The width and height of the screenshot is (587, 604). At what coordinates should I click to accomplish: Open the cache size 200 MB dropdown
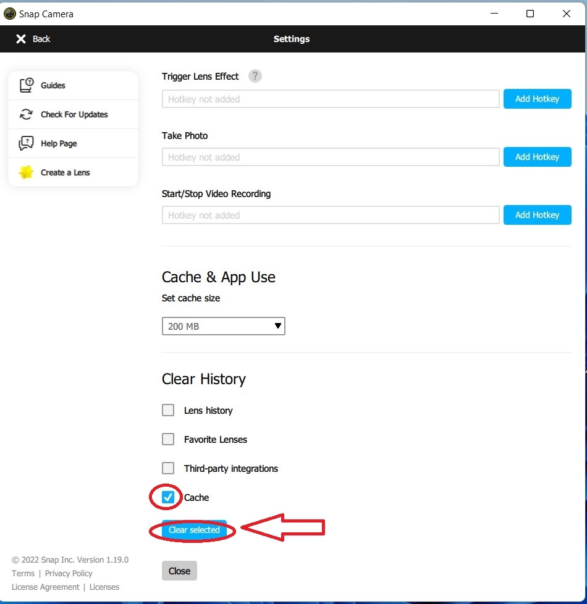223,326
